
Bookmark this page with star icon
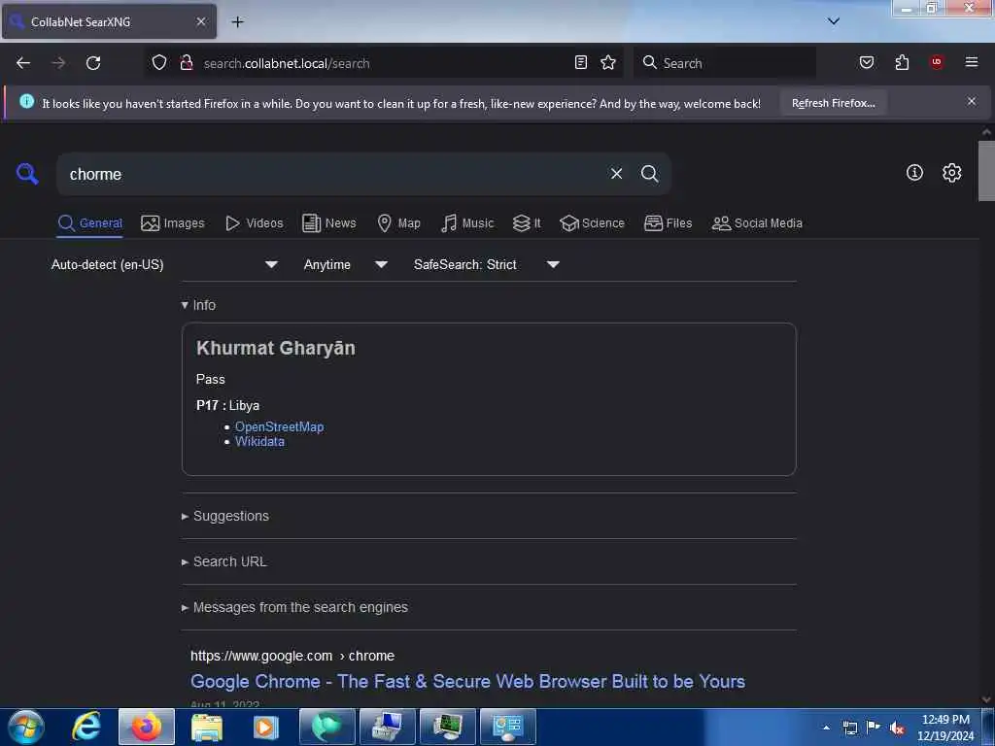(608, 62)
